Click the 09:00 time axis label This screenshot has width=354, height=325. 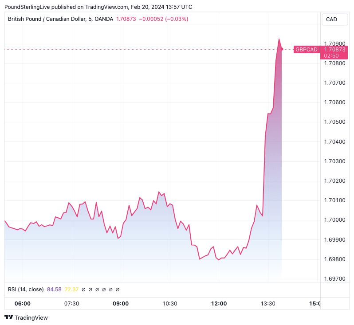pos(121,304)
